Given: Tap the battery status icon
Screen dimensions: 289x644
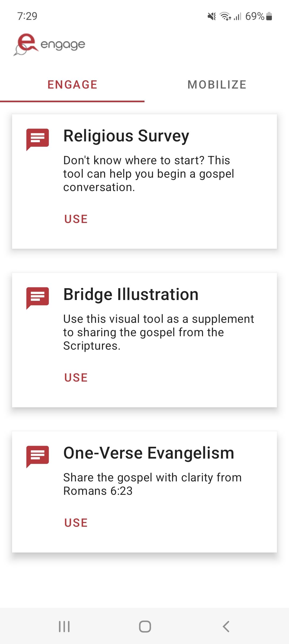Looking at the screenshot, I should pyautogui.click(x=269, y=16).
